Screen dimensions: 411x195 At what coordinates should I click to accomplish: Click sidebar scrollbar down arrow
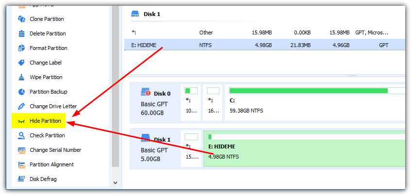[115, 182]
